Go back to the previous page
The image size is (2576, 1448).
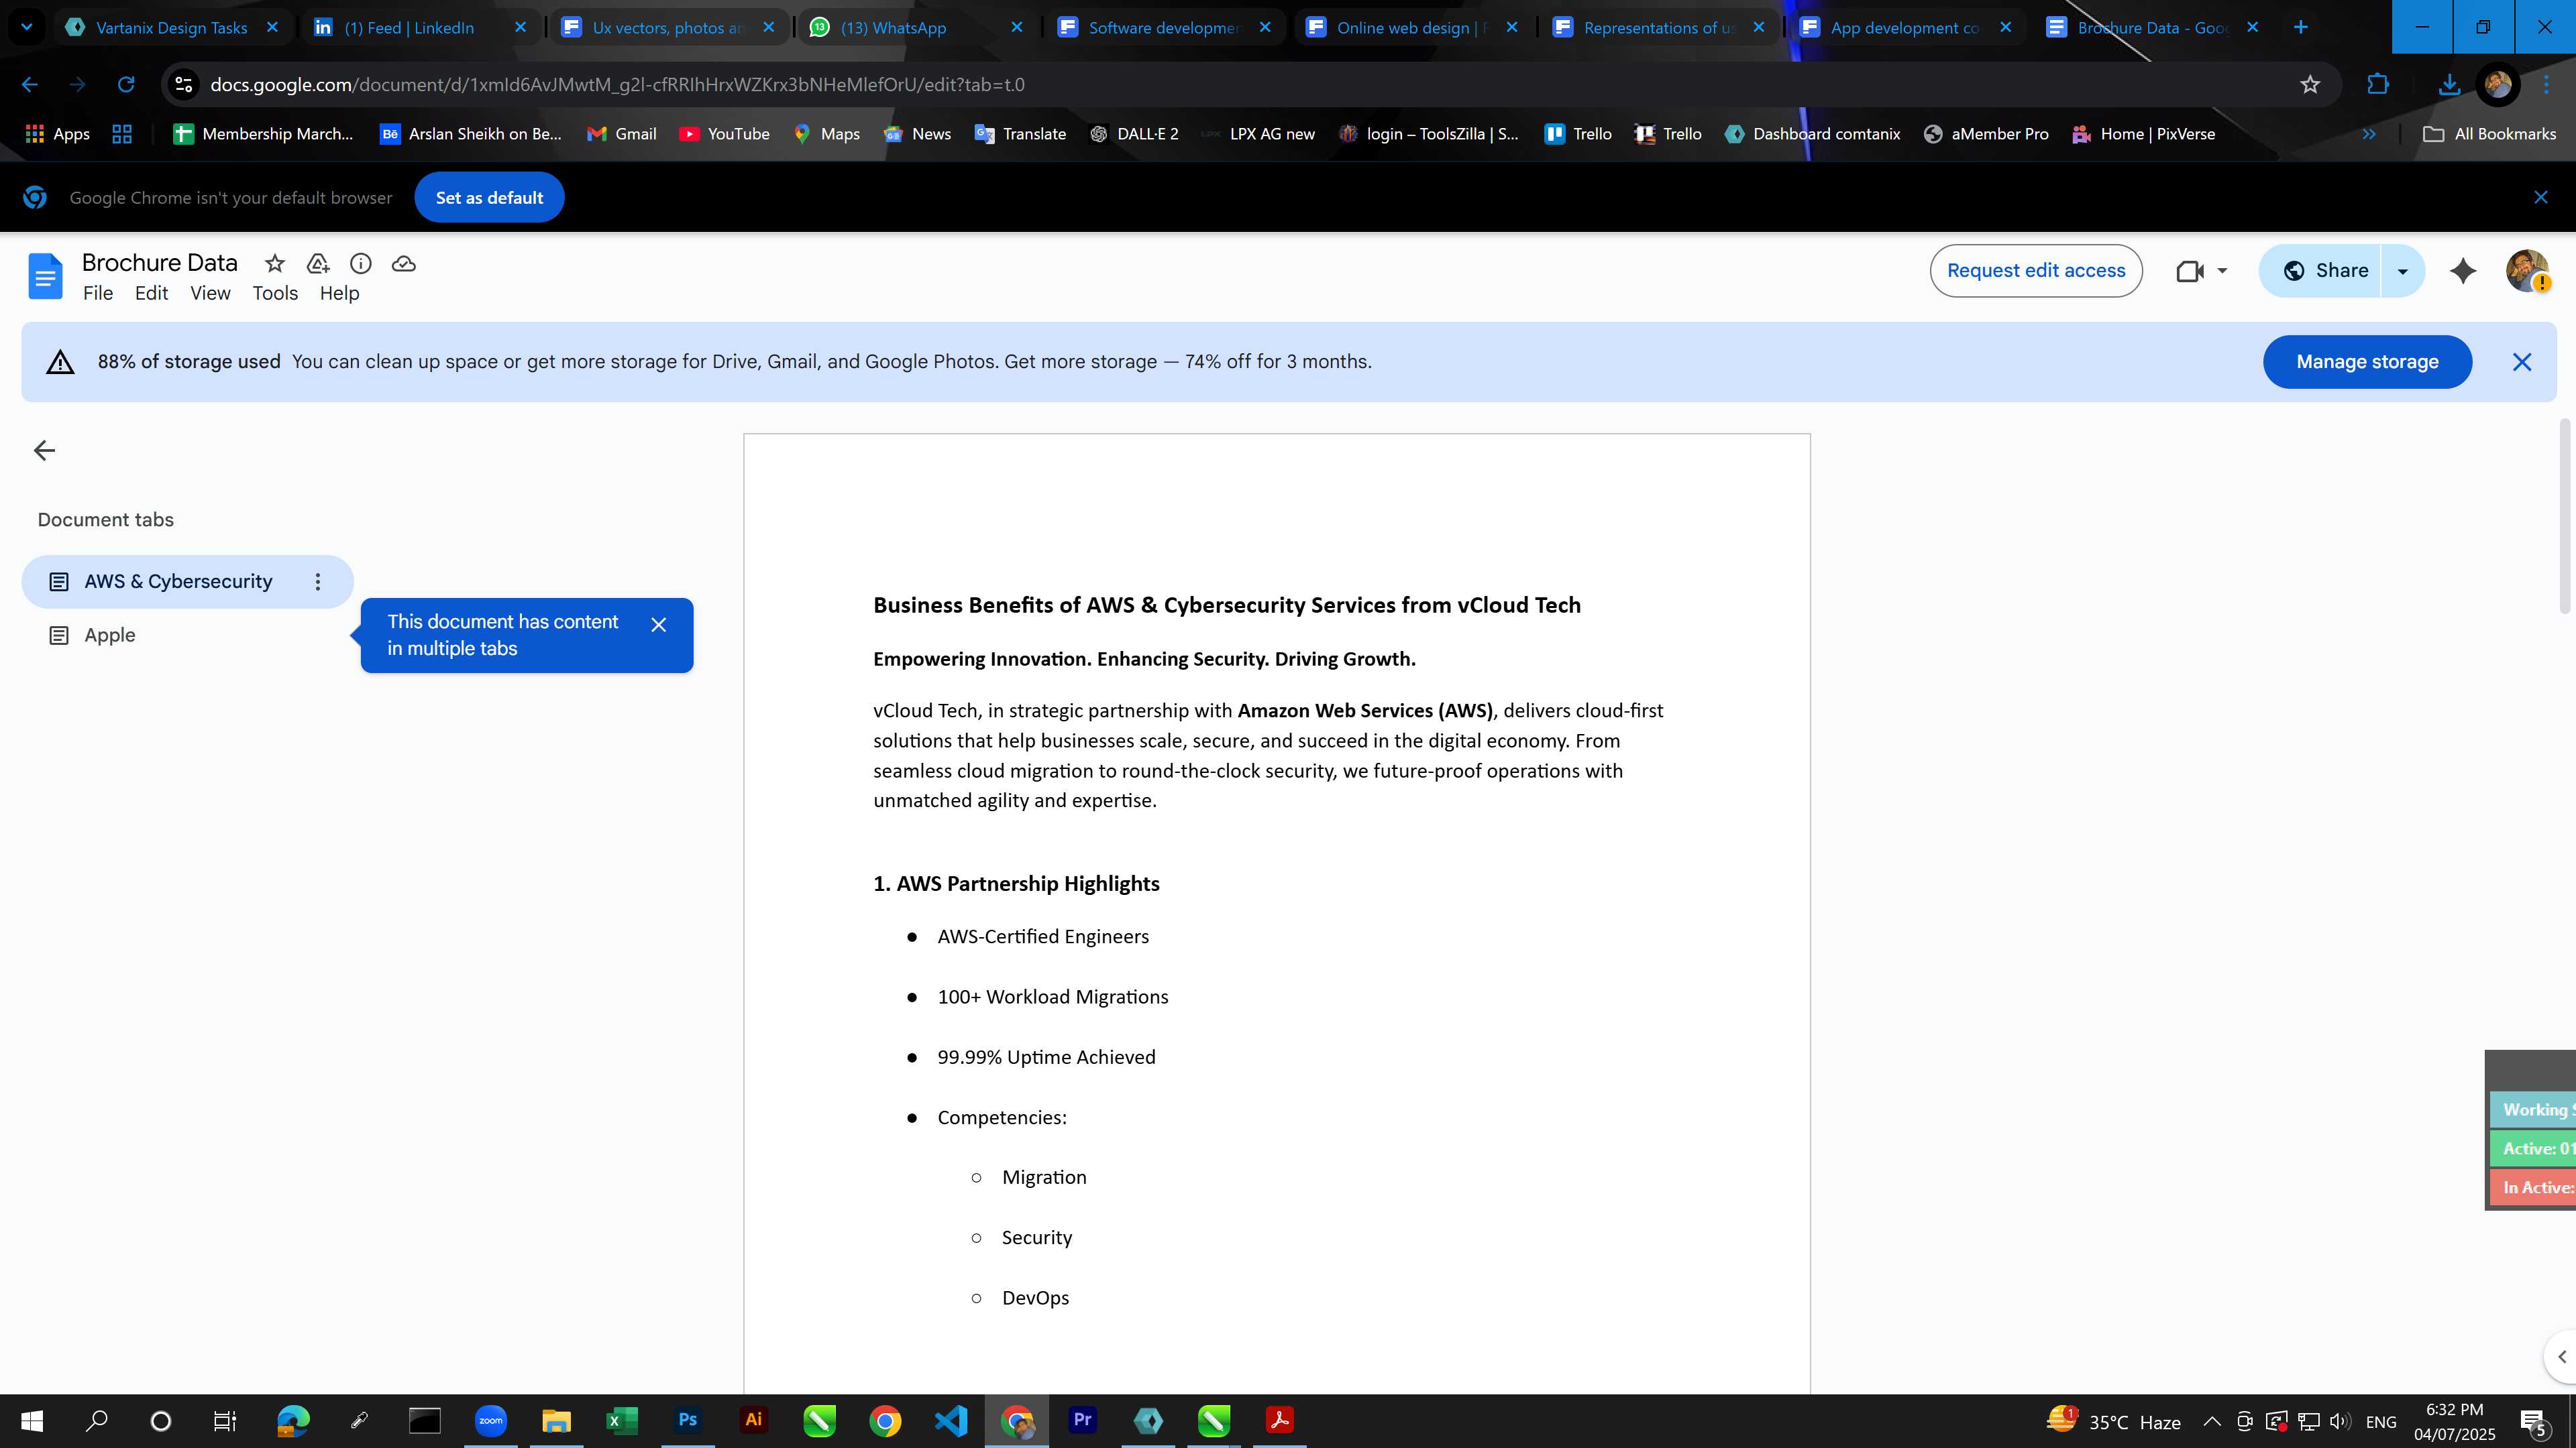[x=30, y=85]
